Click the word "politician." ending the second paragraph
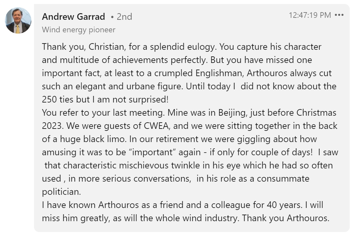The width and height of the screenshot is (355, 235). click(x=61, y=192)
